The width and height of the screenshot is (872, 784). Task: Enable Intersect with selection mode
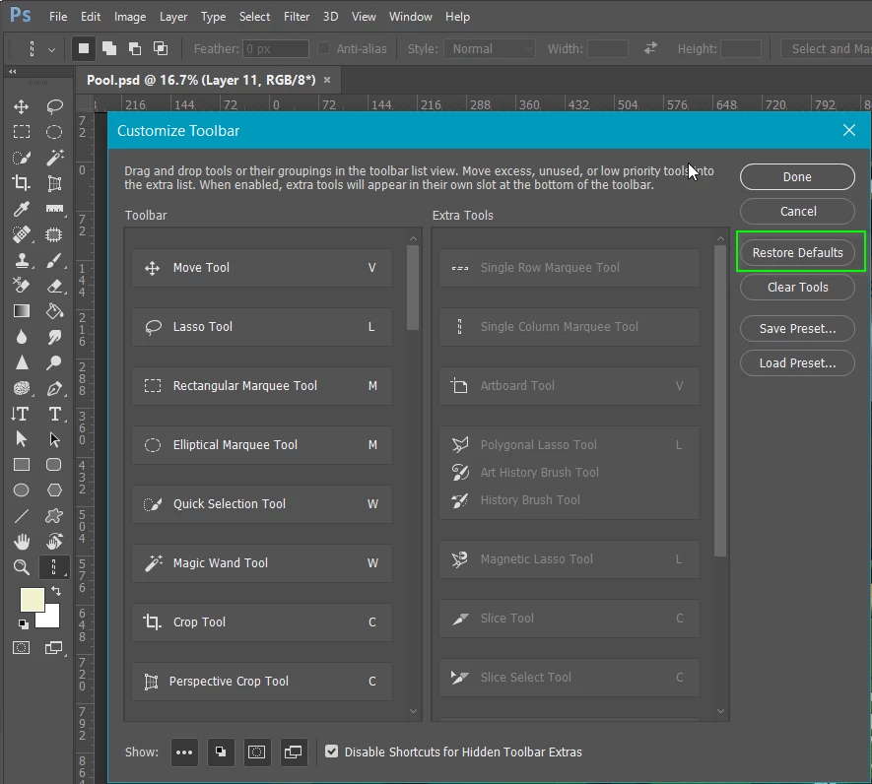(161, 48)
